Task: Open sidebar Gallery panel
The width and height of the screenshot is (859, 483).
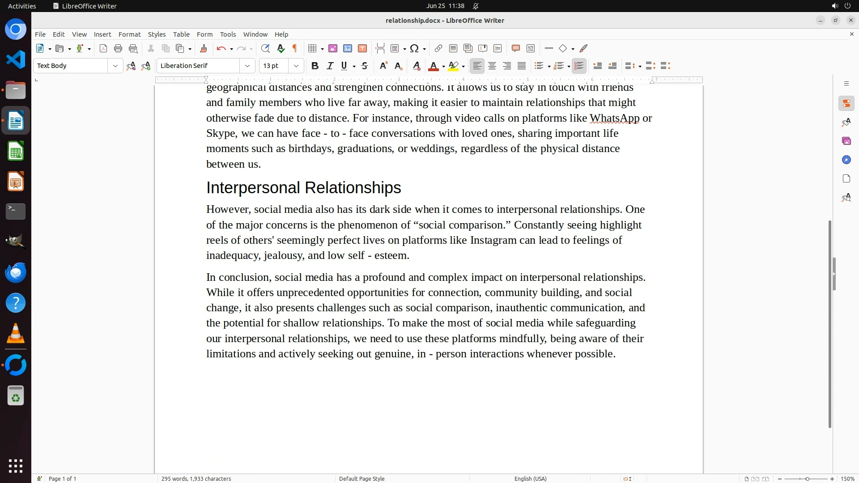Action: click(846, 141)
